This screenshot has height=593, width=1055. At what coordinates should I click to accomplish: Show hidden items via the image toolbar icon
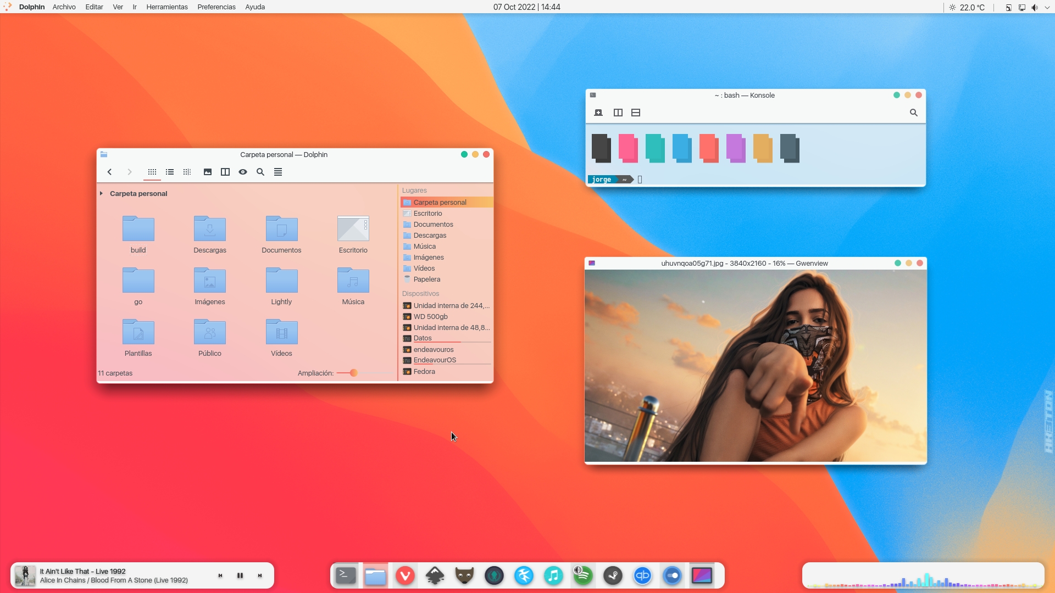pos(207,172)
